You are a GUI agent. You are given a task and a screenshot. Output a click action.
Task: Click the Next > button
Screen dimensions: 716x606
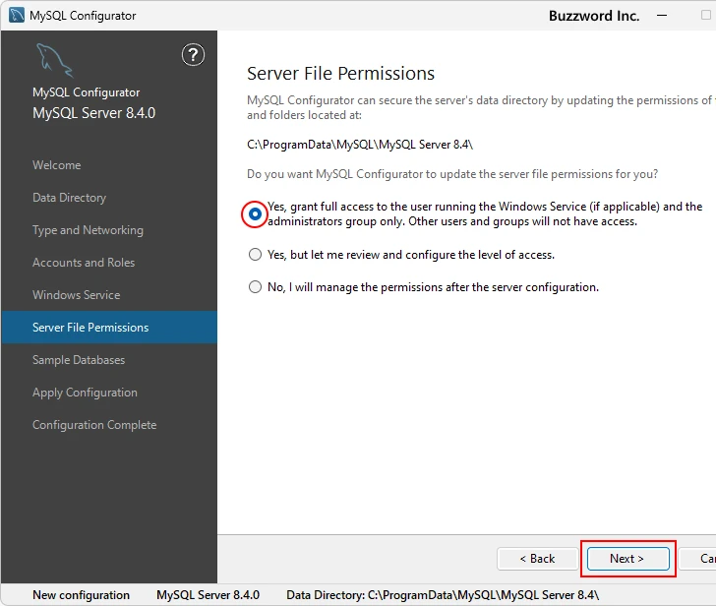click(x=627, y=559)
